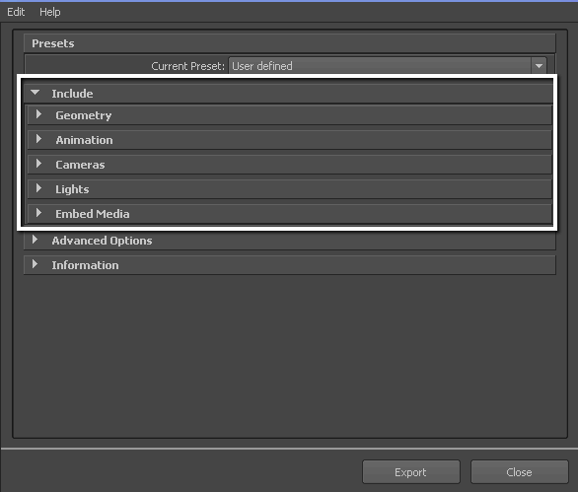Expand the Lights section arrow
Viewport: 578px width, 492px height.
(x=38, y=188)
